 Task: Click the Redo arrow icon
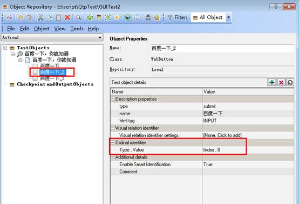(x=29, y=17)
